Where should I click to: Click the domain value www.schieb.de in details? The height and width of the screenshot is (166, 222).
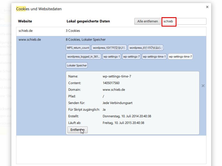pyautogui.click(x=114, y=90)
